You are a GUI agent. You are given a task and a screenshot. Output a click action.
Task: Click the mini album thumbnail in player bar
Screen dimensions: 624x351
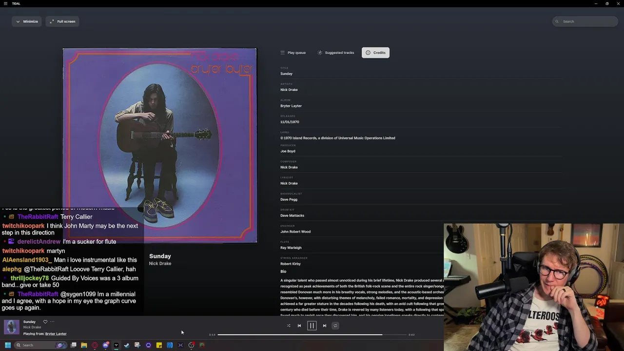(12, 327)
